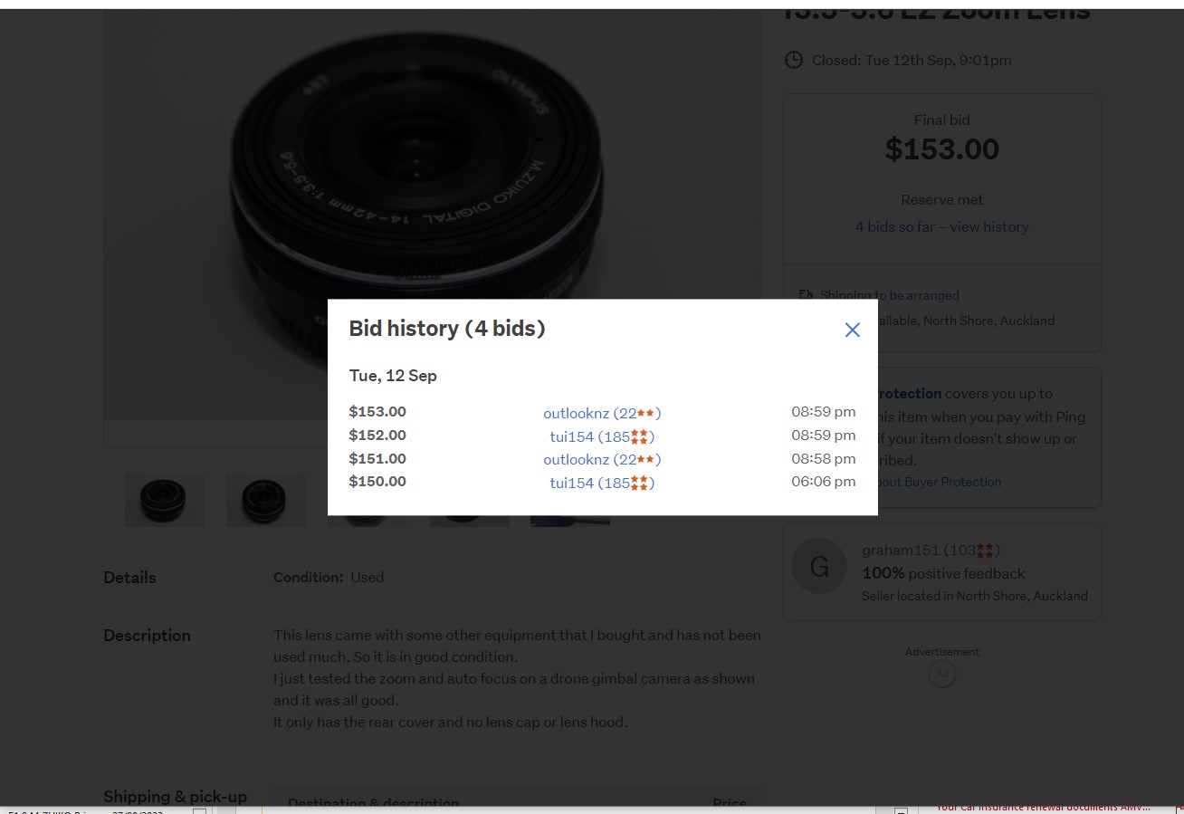1184x814 pixels.
Task: Click the shipping icon beside 'Shipping to be arranged'
Action: (x=806, y=295)
